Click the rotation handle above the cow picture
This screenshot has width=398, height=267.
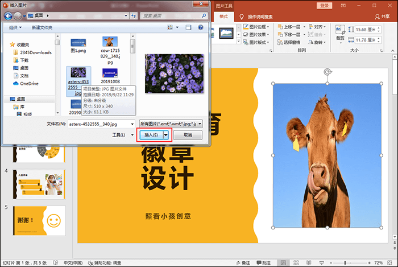(327, 72)
